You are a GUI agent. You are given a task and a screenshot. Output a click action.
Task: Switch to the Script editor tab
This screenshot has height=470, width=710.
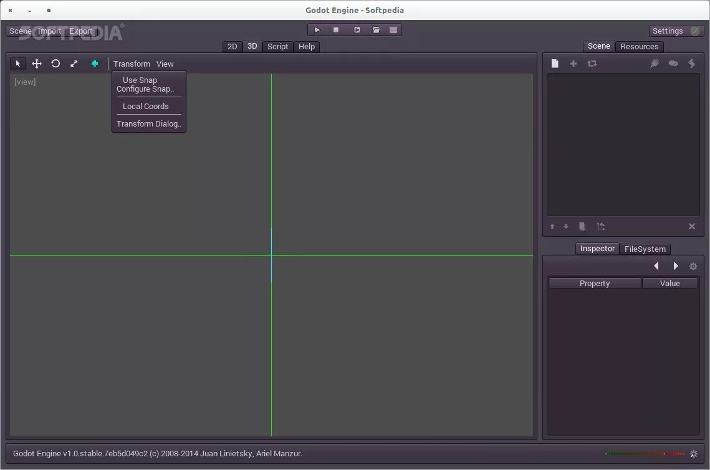tap(277, 47)
